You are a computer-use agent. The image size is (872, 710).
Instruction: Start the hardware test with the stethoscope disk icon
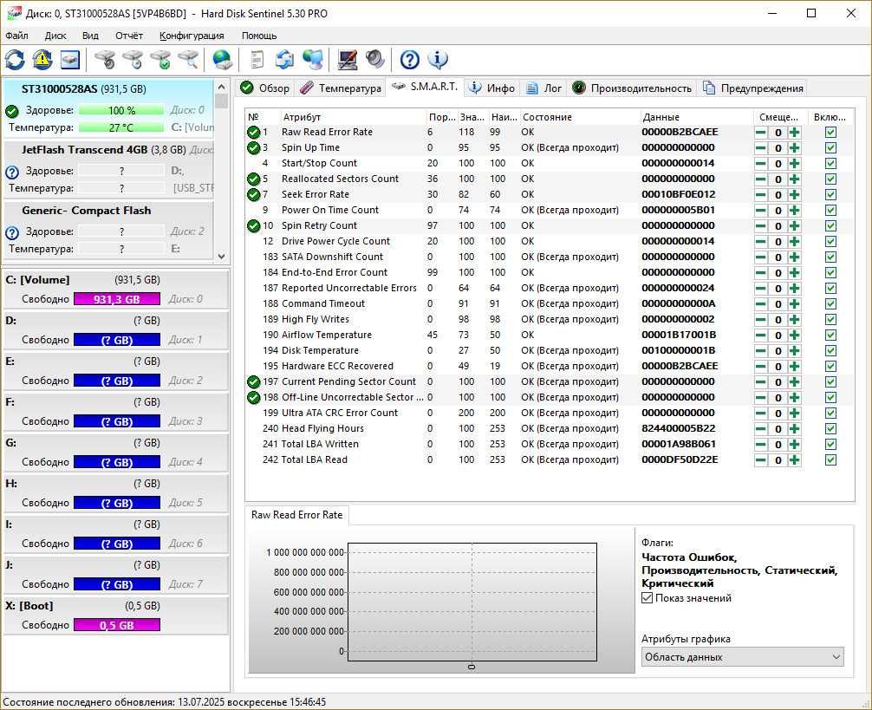pyautogui.click(x=105, y=60)
